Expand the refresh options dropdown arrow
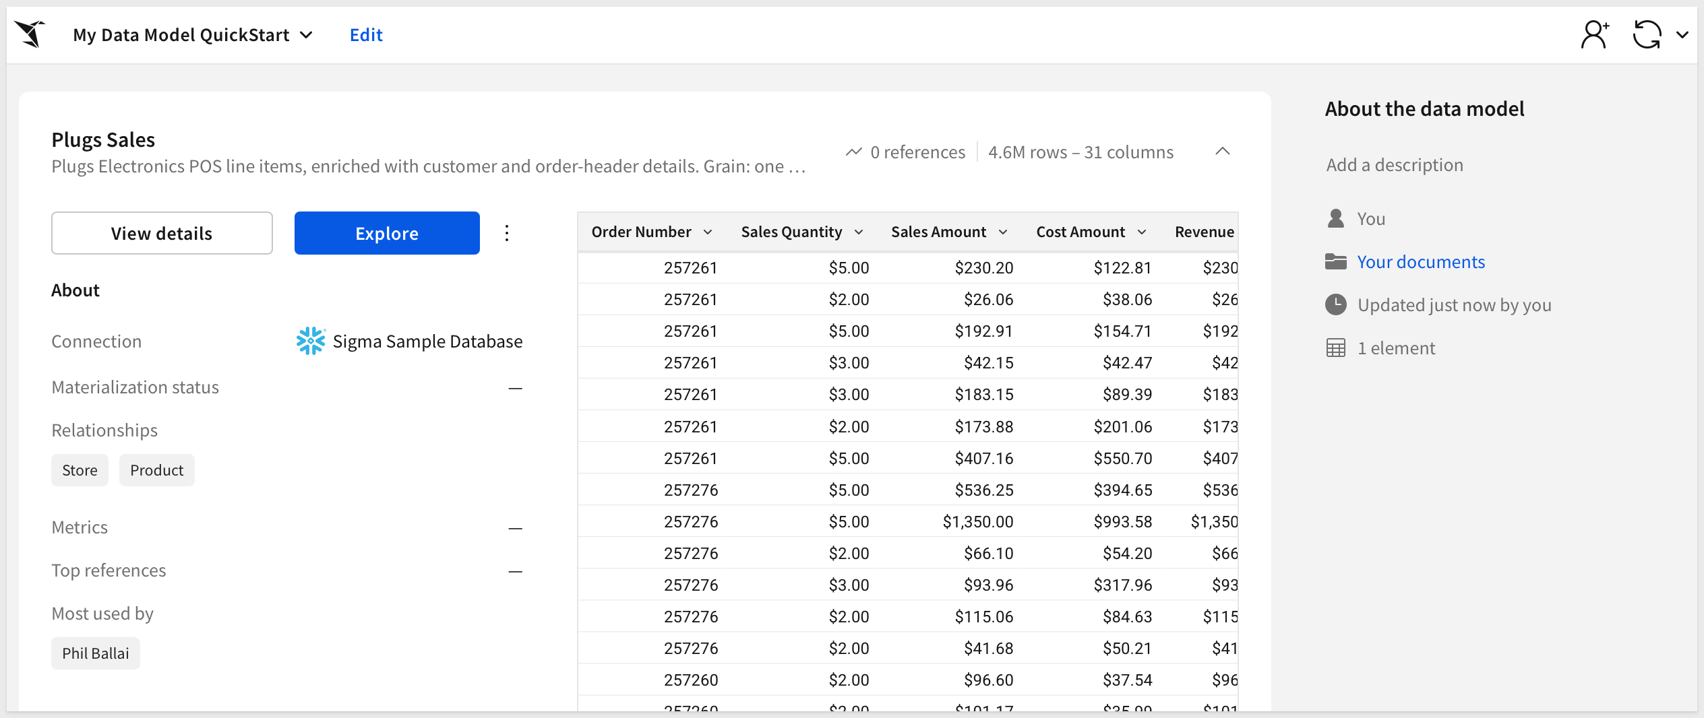This screenshot has height=718, width=1704. coord(1682,35)
